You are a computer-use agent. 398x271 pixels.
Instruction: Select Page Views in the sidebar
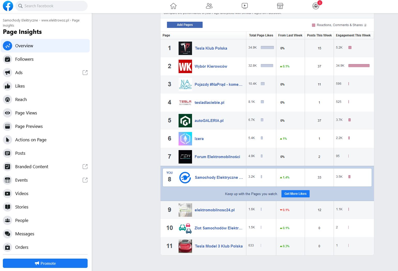(45, 113)
